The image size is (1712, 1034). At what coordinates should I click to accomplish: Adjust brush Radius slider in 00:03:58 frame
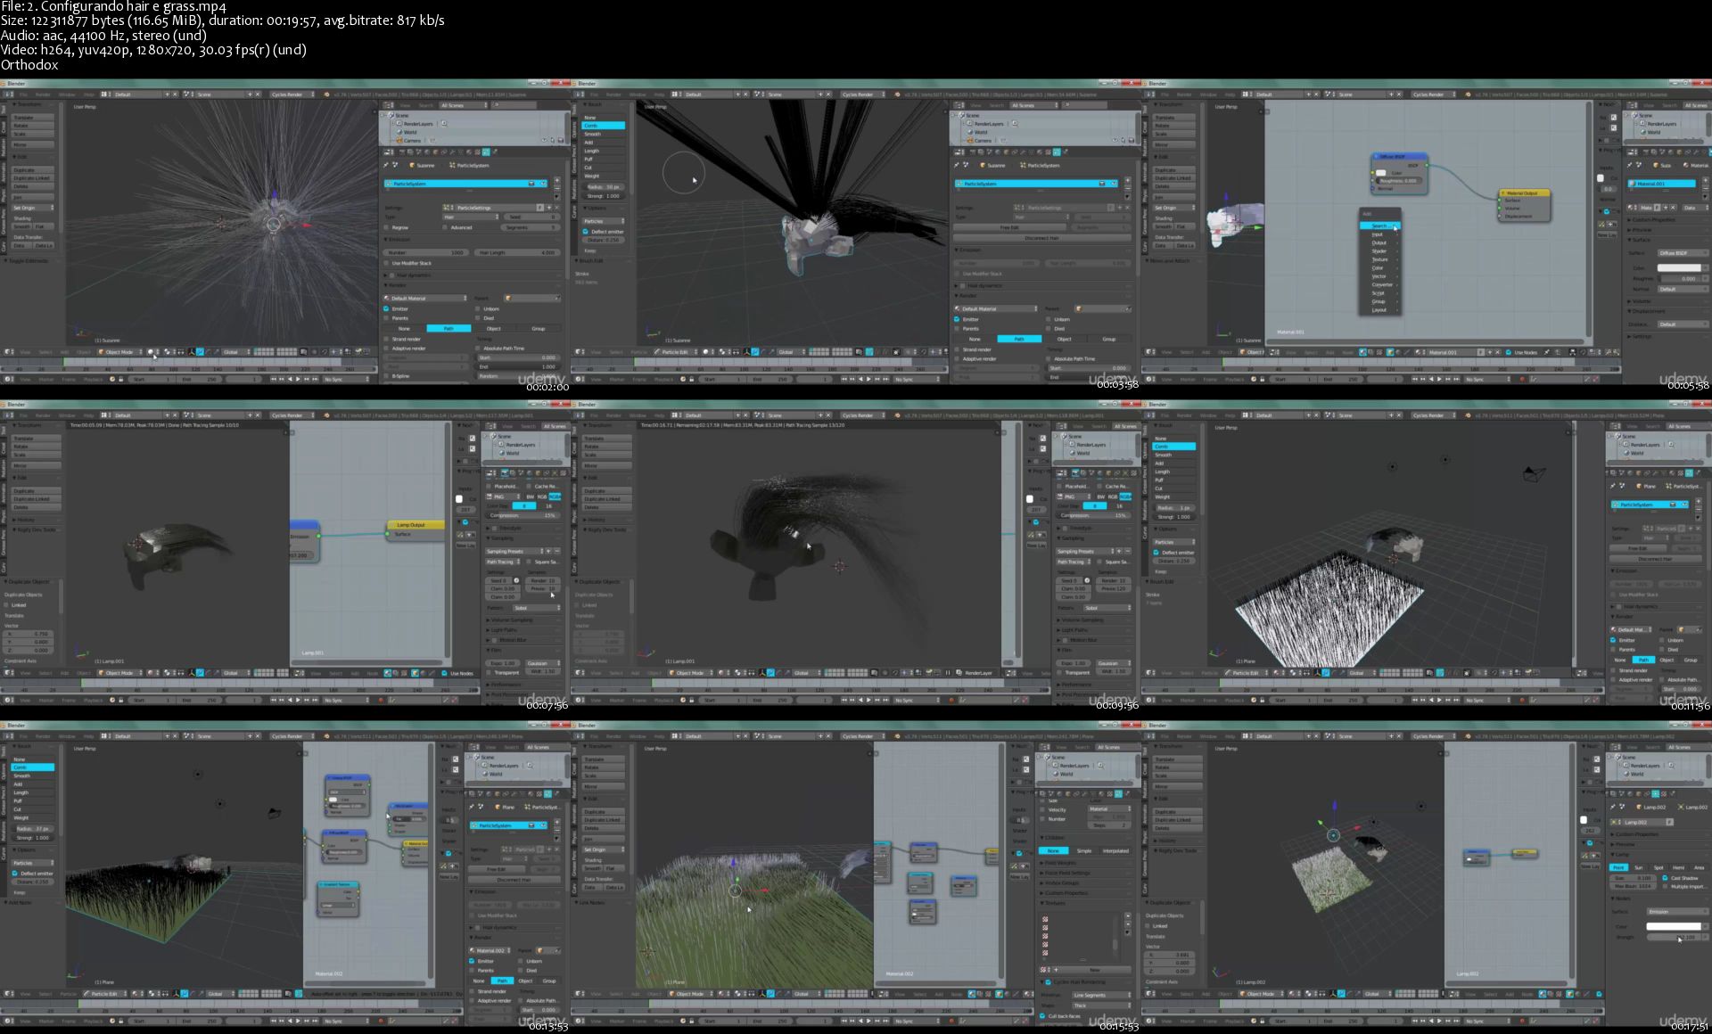604,187
